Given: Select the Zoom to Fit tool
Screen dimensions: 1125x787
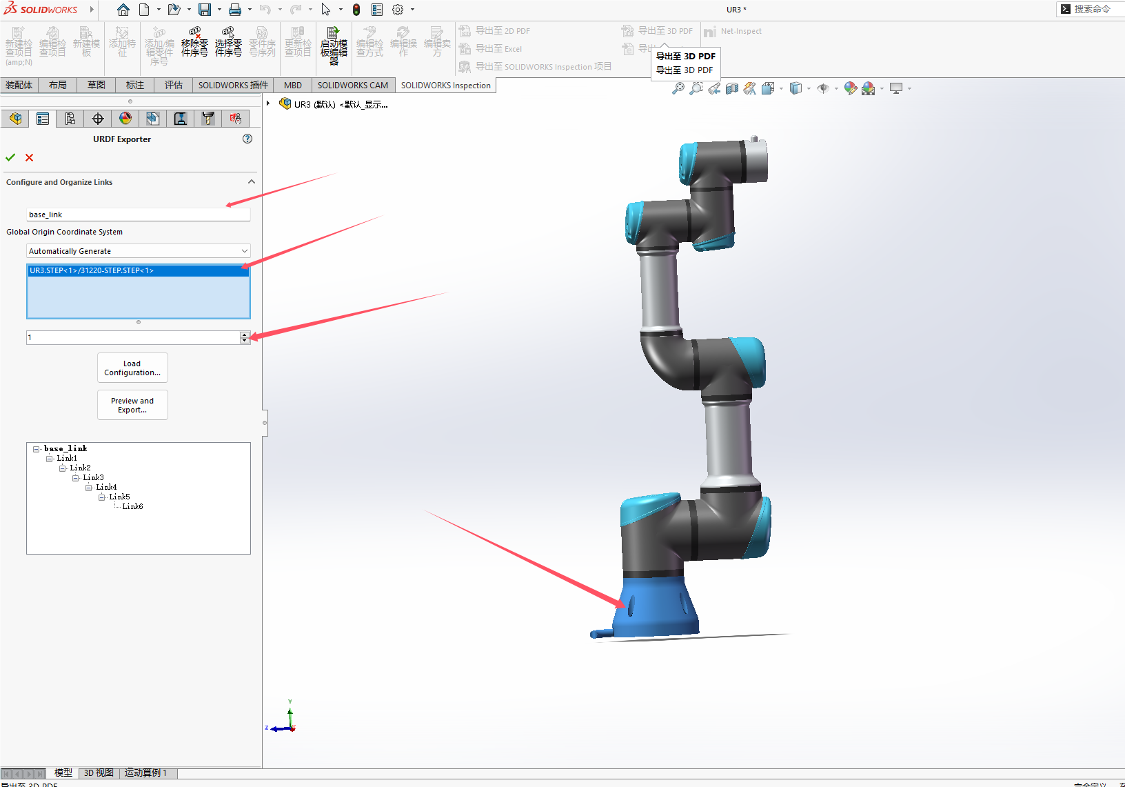Looking at the screenshot, I should point(678,88).
